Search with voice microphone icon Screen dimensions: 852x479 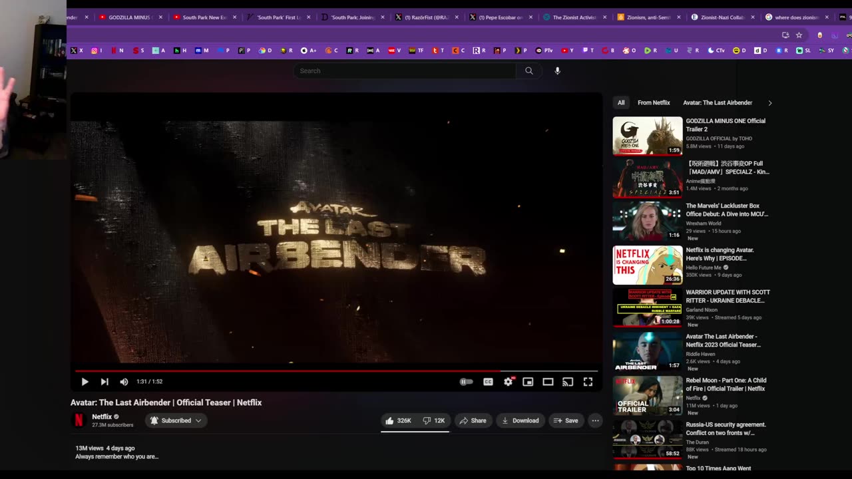point(557,71)
